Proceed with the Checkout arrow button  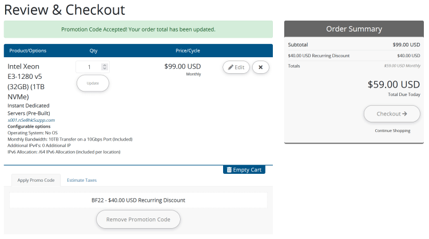tap(392, 114)
